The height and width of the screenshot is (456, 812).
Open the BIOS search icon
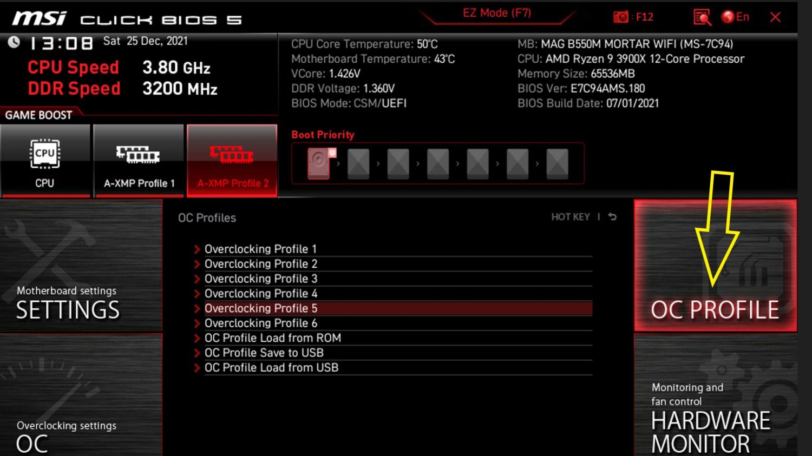click(x=702, y=17)
